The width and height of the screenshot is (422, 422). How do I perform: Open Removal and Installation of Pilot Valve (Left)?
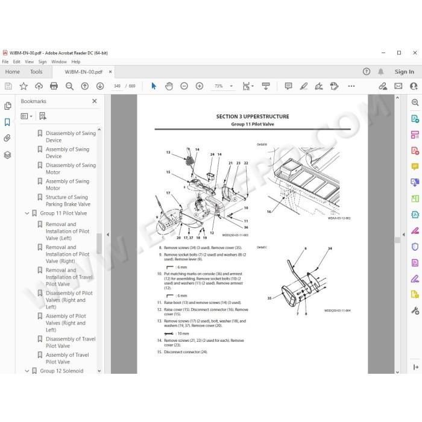[x=68, y=231]
